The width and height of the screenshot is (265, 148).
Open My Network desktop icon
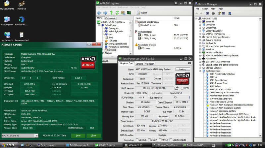click(x=7, y=37)
